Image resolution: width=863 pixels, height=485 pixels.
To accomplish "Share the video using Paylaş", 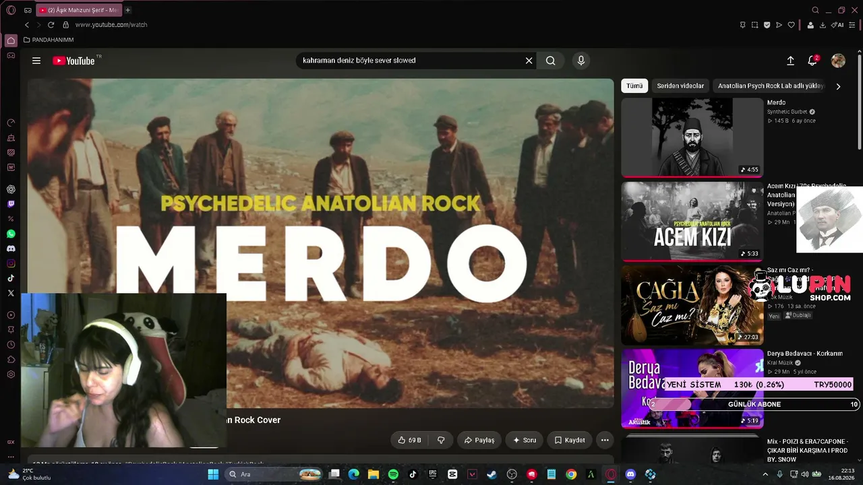I will (479, 440).
